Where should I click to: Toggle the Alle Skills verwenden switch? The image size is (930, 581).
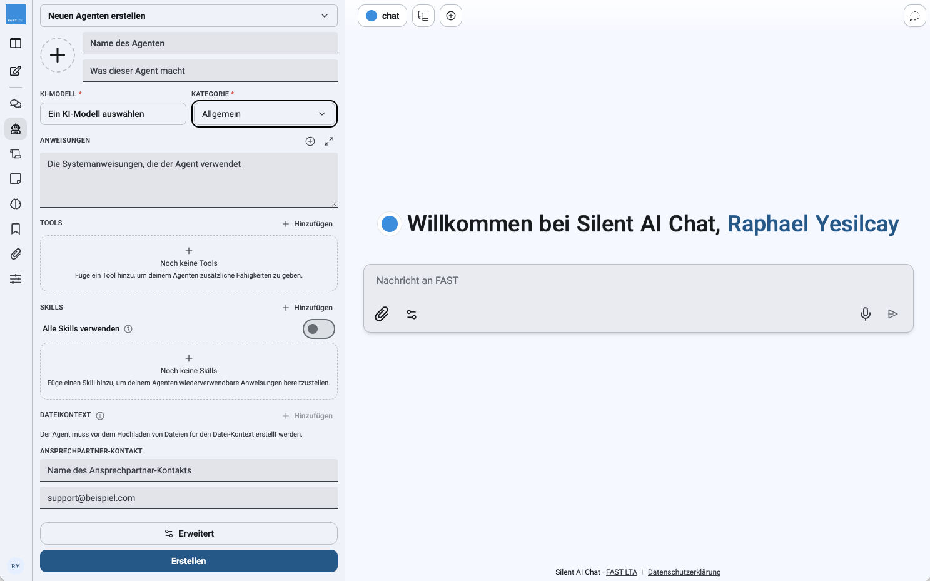click(x=319, y=329)
